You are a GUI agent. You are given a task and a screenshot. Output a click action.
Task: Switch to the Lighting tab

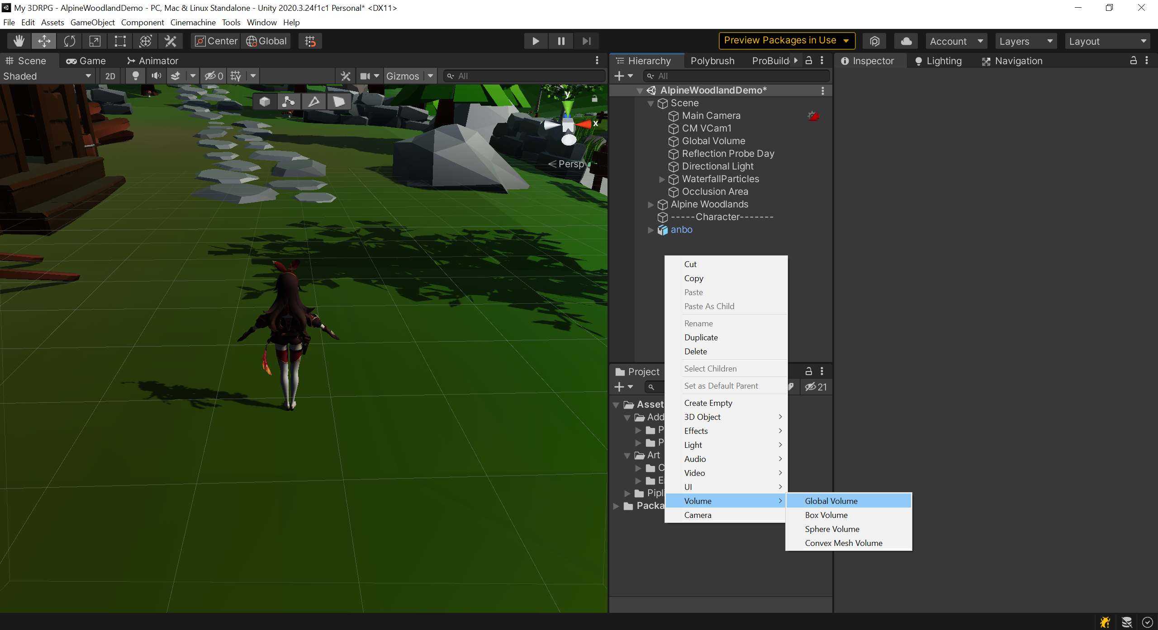(x=938, y=61)
